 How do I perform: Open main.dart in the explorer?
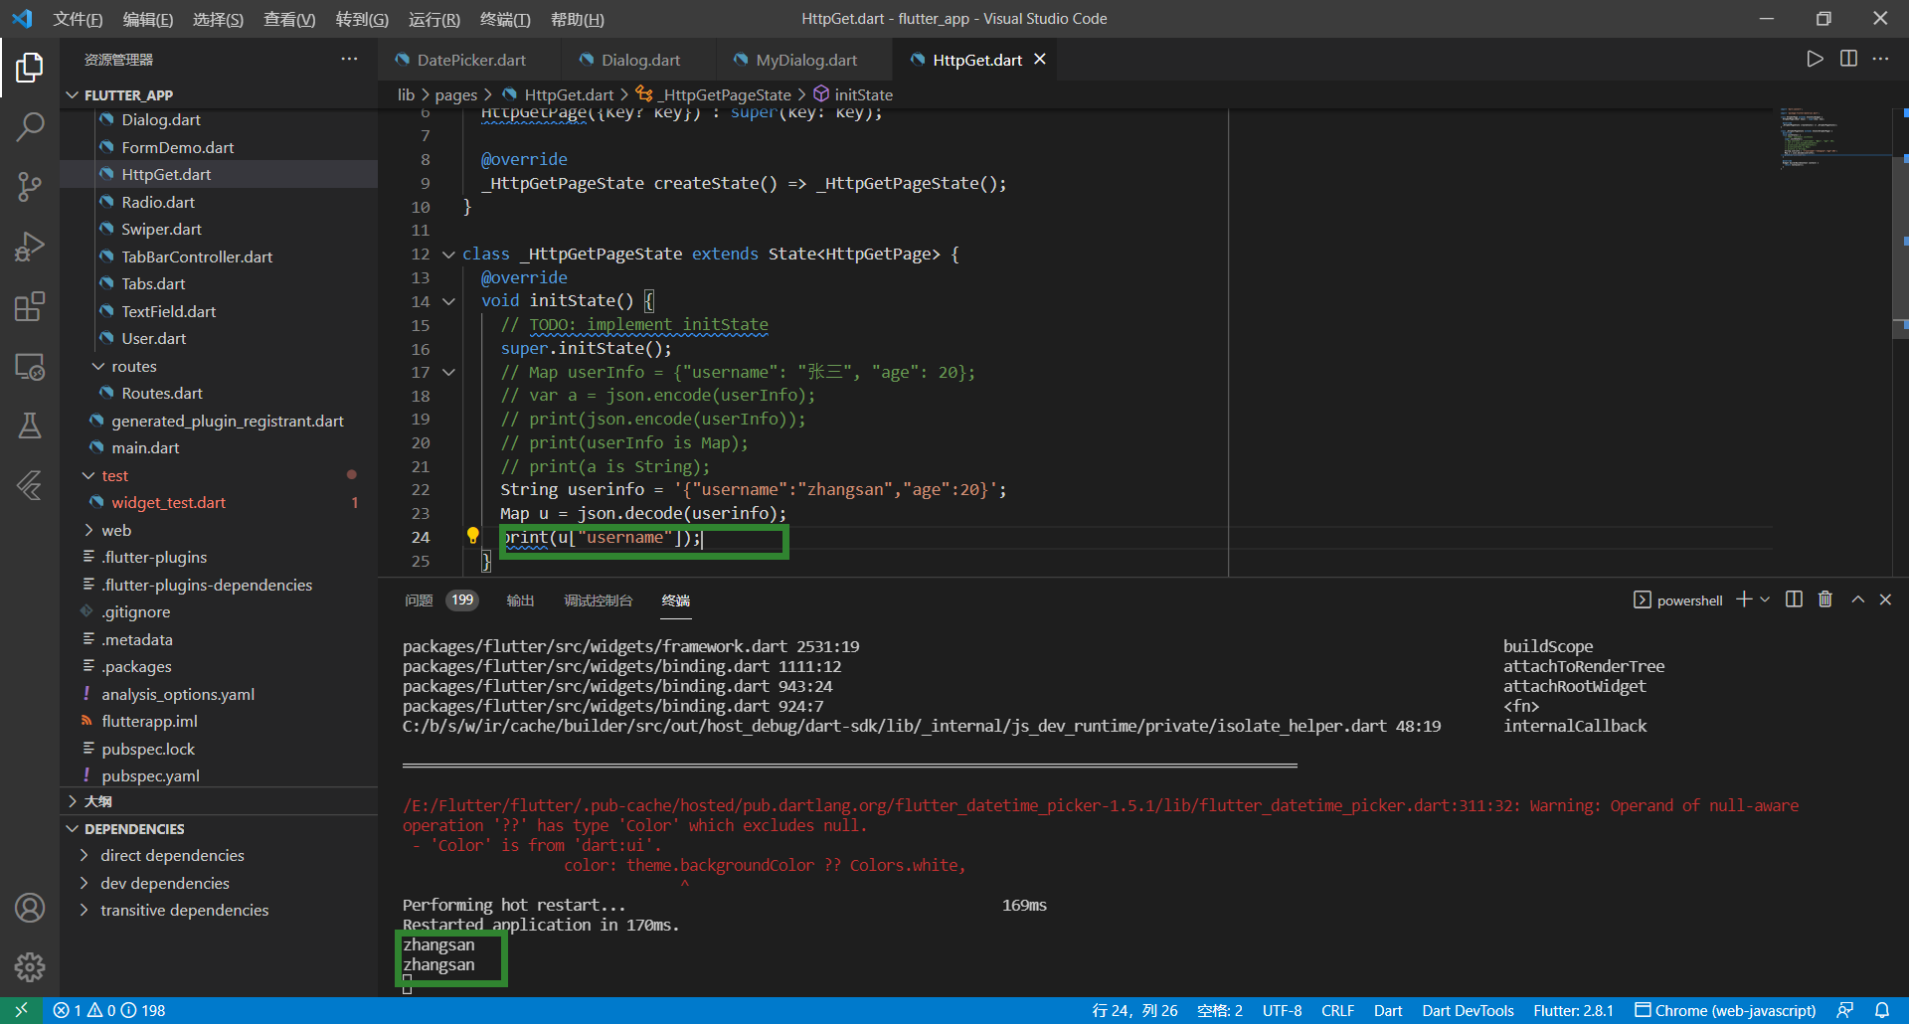tap(145, 448)
